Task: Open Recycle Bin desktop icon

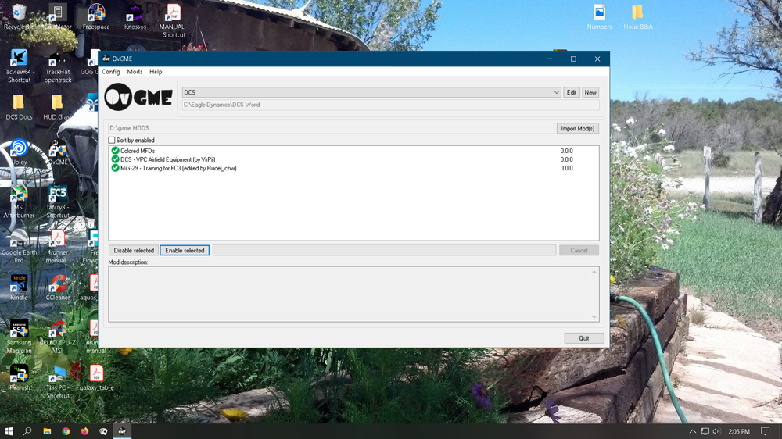Action: pyautogui.click(x=19, y=17)
